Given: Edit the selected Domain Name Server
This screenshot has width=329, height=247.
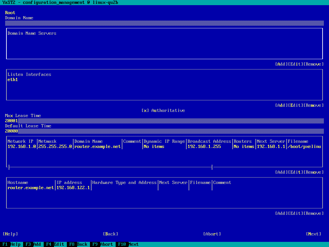Looking at the screenshot, I should coord(296,64).
